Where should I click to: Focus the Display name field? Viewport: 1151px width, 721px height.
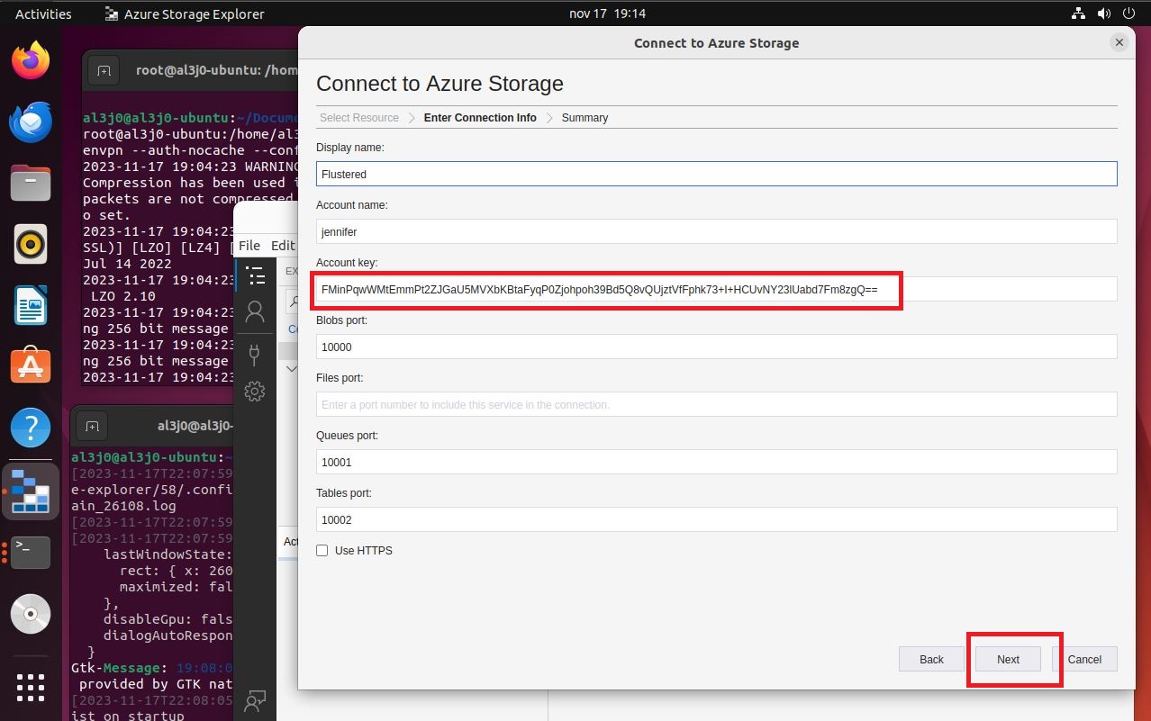coord(717,174)
